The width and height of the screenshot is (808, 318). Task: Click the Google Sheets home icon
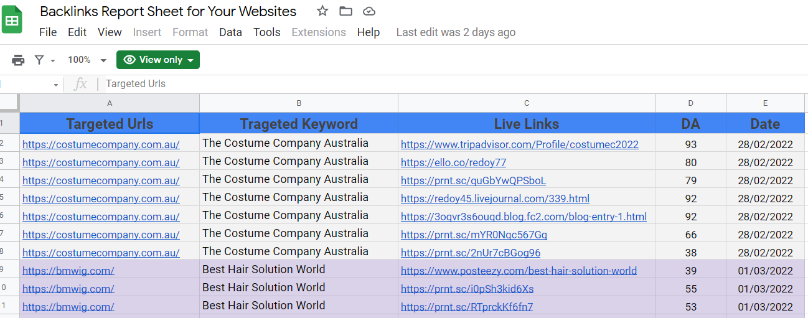(12, 20)
